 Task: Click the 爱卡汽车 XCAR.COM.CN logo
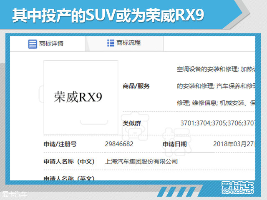(237, 187)
